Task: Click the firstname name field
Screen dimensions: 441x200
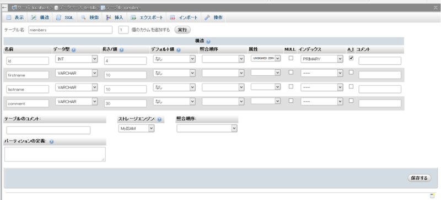Action: point(28,75)
